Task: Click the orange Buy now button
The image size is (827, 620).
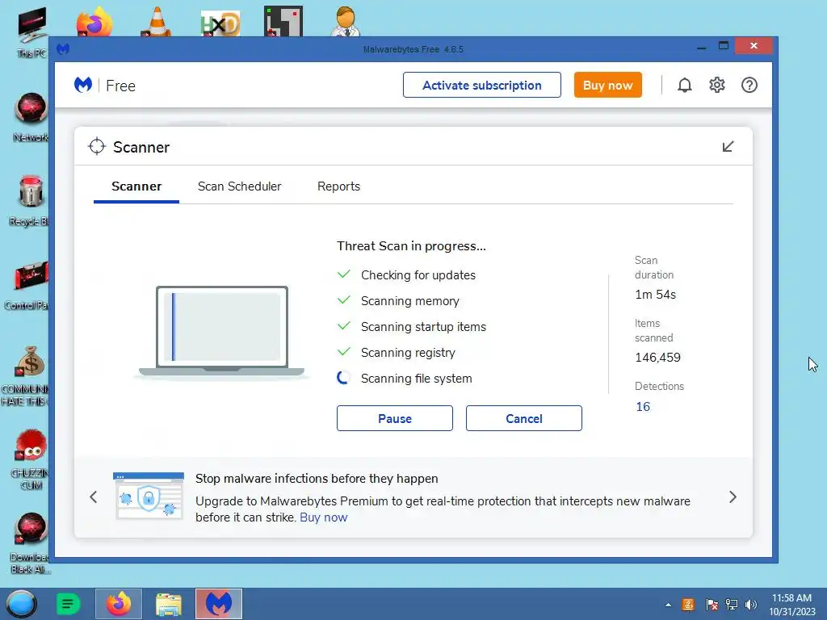Action: 607,85
